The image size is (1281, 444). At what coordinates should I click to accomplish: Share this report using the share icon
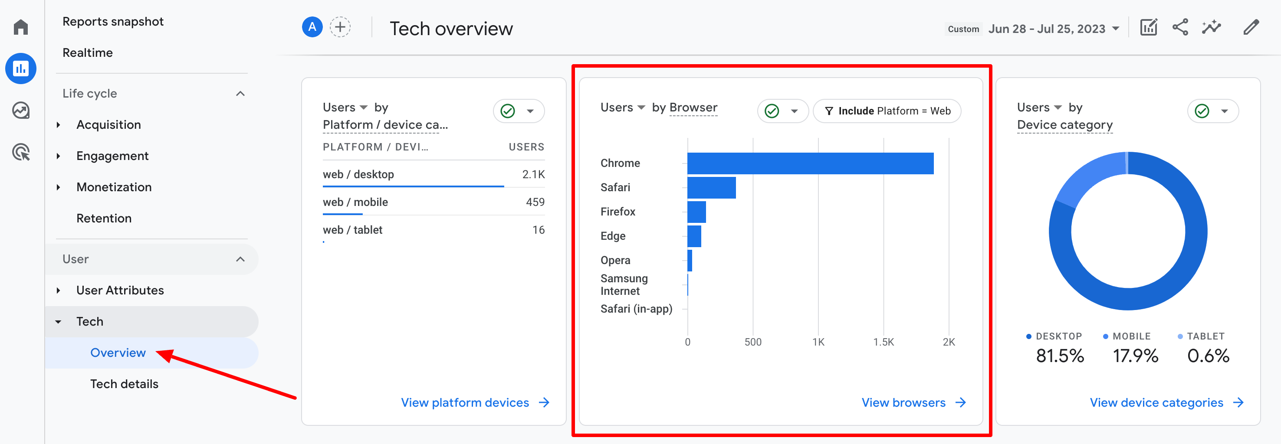click(x=1180, y=28)
